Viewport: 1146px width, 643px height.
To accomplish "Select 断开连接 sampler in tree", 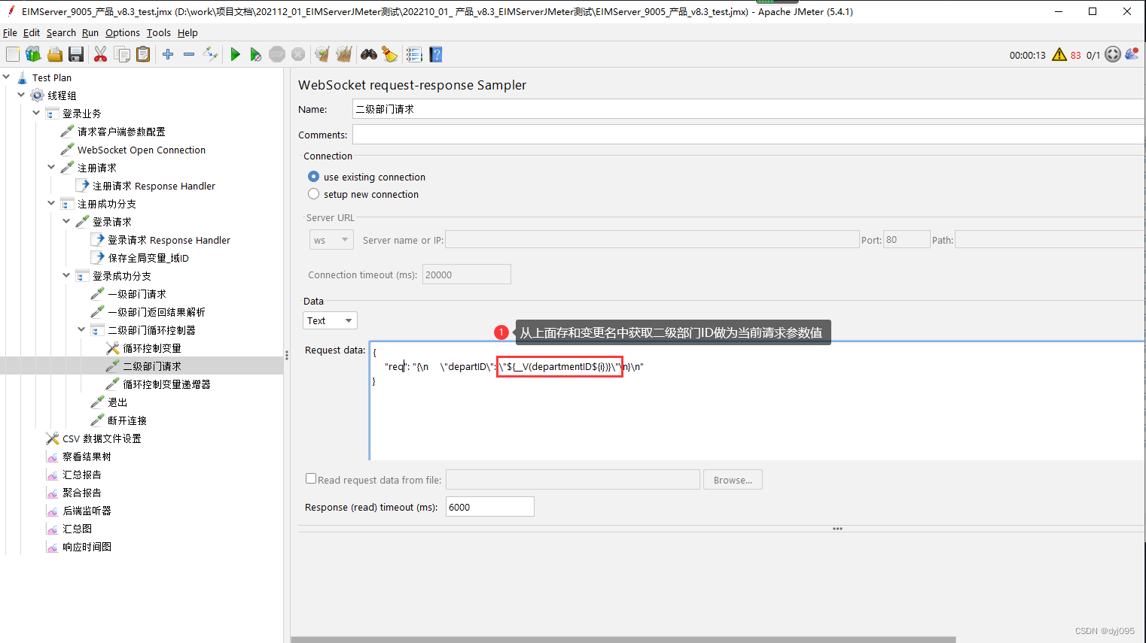I will coord(126,420).
